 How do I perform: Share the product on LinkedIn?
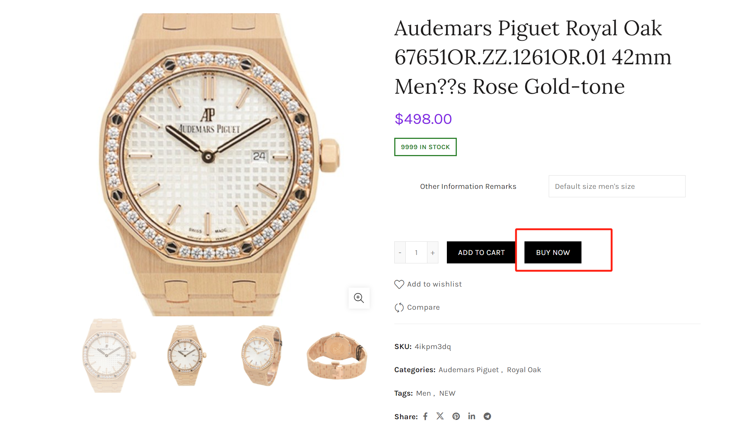point(472,416)
